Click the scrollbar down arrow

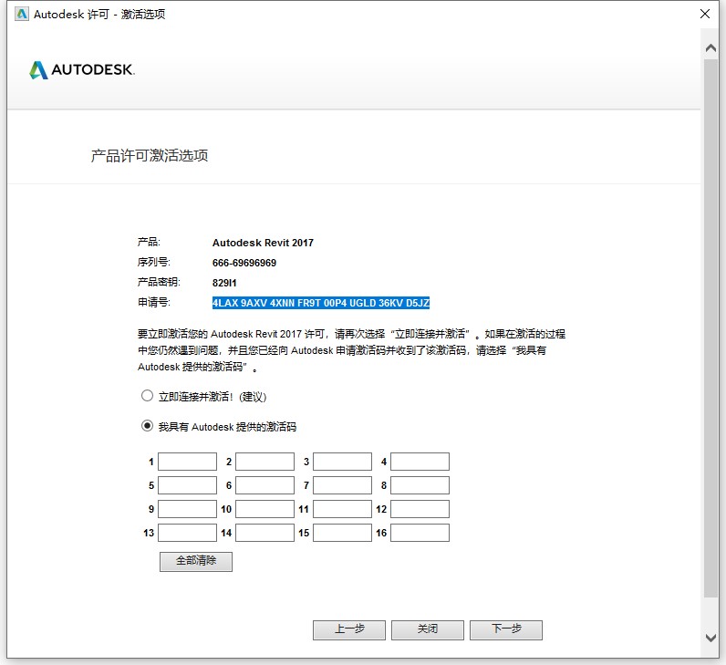click(711, 638)
